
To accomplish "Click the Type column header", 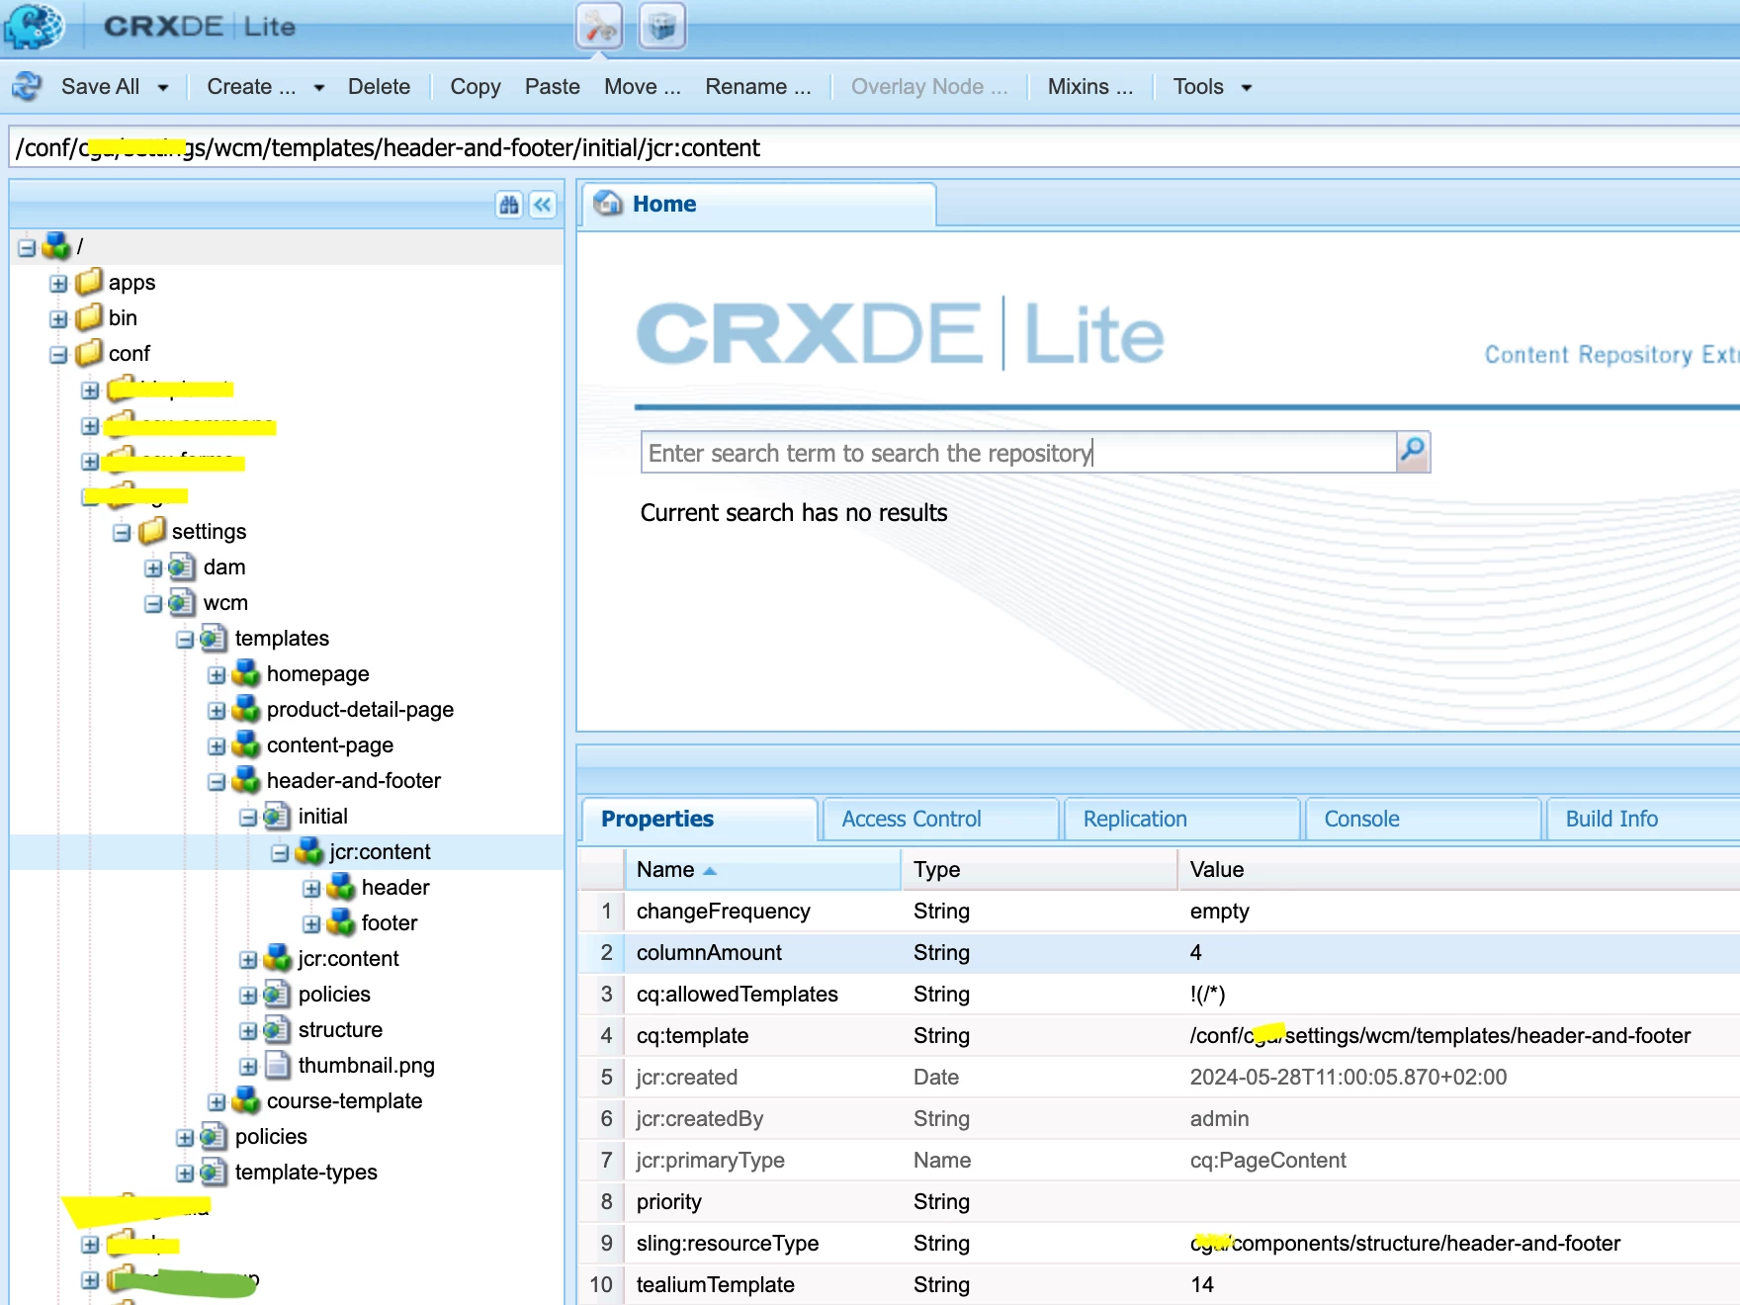I will tap(1040, 870).
